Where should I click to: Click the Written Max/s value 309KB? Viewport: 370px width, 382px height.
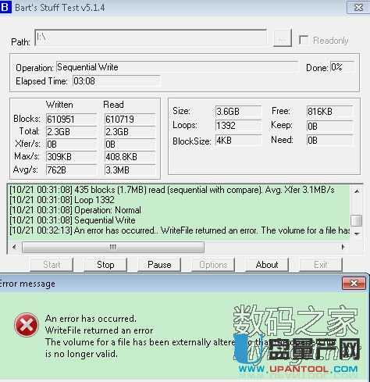point(72,157)
